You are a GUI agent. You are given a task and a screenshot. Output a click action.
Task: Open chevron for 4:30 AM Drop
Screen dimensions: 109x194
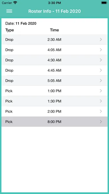(101, 60)
